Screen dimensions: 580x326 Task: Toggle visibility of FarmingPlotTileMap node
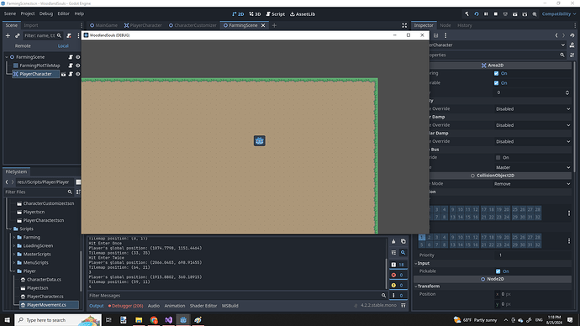click(77, 66)
